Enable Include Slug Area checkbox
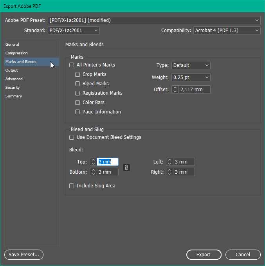 coord(72,186)
